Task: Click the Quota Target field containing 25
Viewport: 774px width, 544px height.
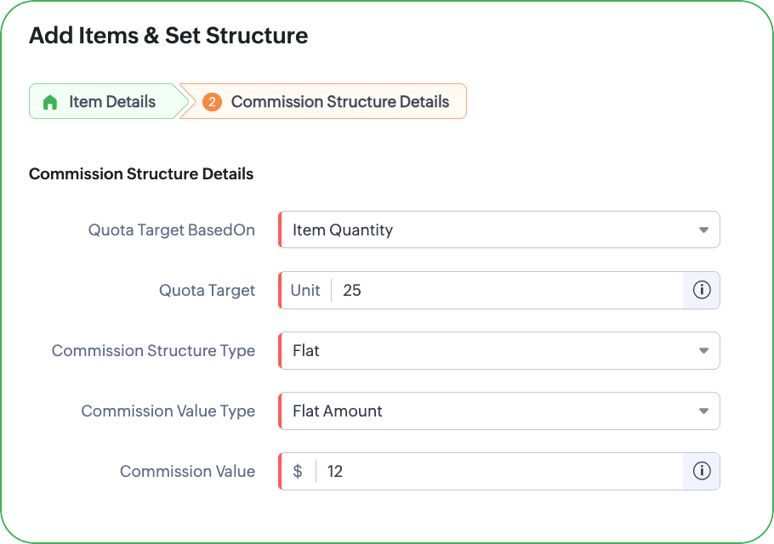Action: point(508,290)
